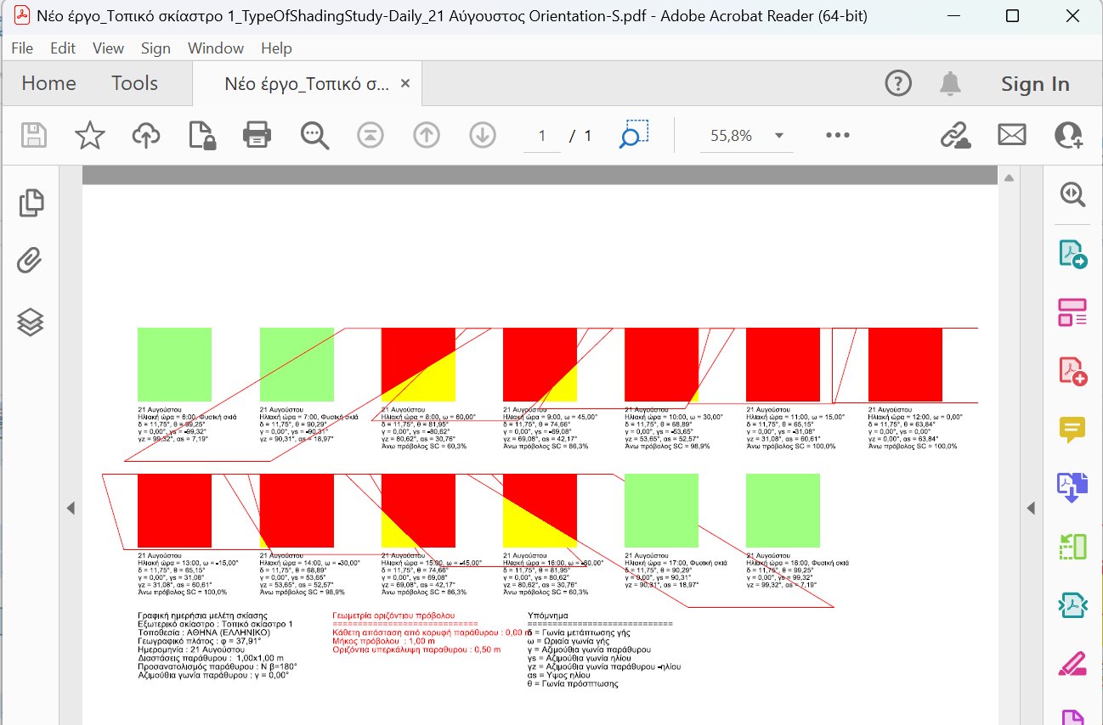Open the Combine Files tool

tap(1072, 486)
